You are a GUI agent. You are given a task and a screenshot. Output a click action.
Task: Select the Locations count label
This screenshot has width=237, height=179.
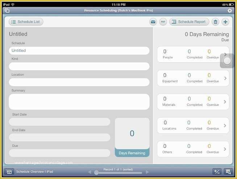click(169, 129)
